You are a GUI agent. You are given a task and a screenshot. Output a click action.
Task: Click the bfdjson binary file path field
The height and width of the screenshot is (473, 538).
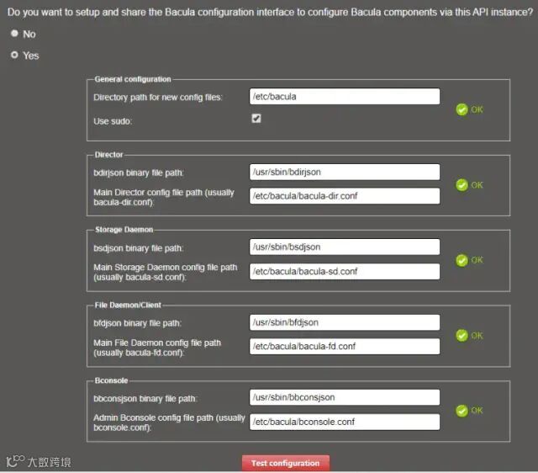point(345,322)
